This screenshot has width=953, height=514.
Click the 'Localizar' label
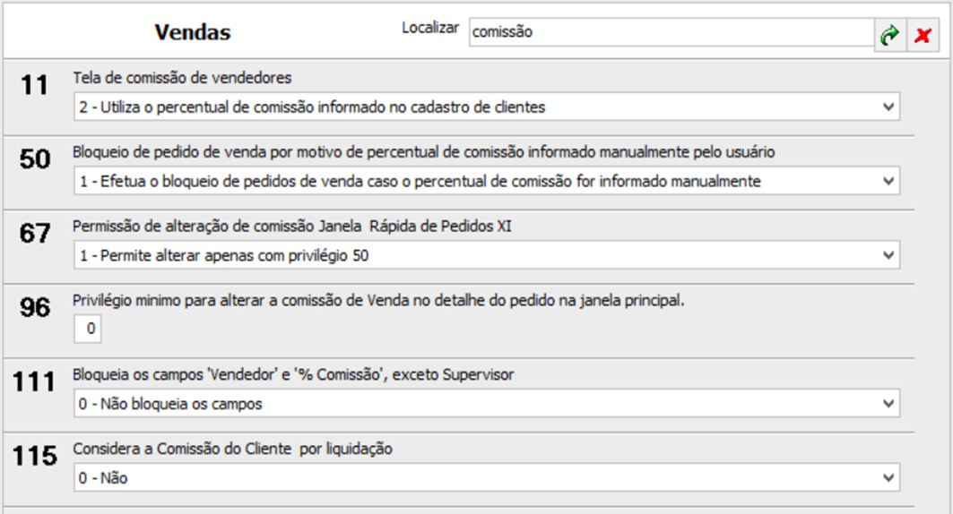point(430,28)
